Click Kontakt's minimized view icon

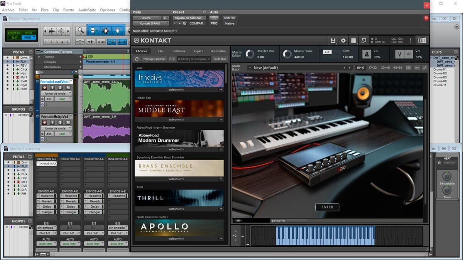363,40
